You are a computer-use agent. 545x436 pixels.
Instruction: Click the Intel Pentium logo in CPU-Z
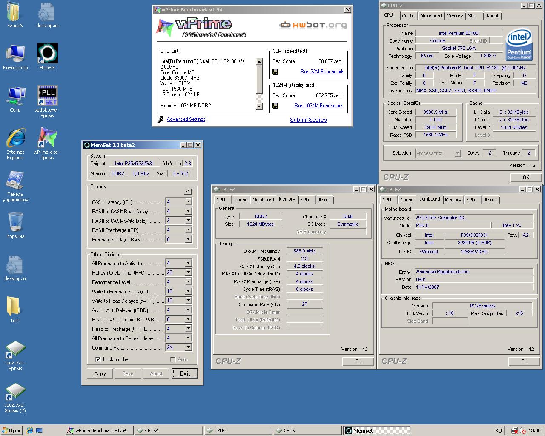pyautogui.click(x=519, y=45)
